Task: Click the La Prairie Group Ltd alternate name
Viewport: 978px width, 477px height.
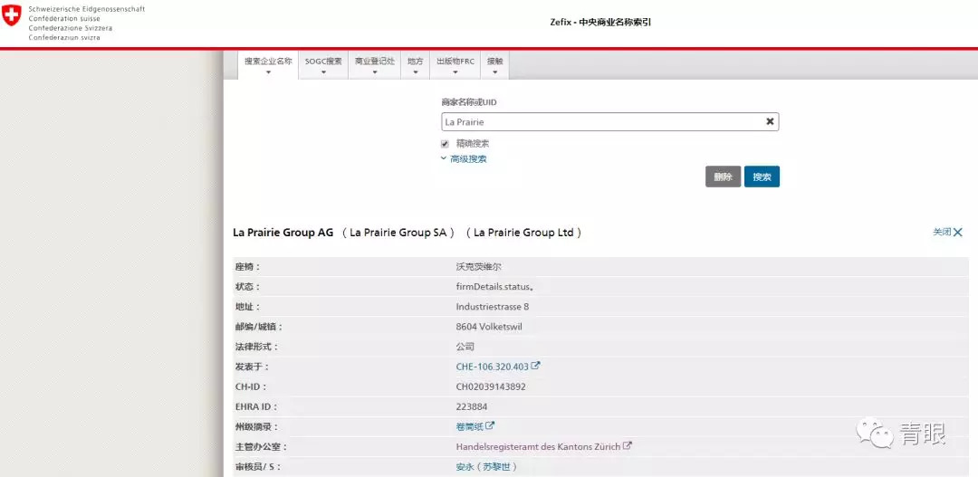Action: 523,233
